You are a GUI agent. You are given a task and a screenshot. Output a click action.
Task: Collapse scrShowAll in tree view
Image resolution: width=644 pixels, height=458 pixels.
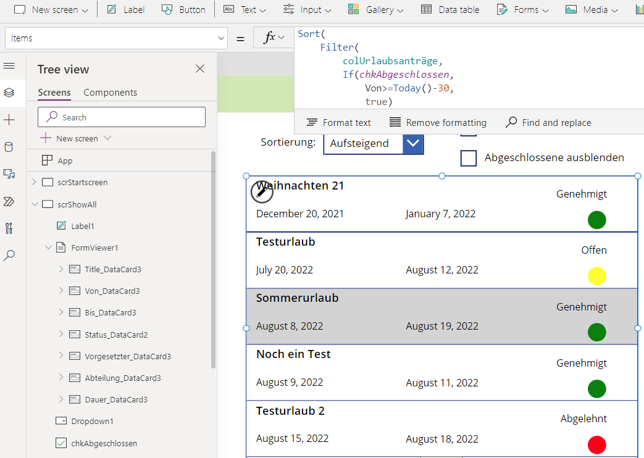point(35,204)
